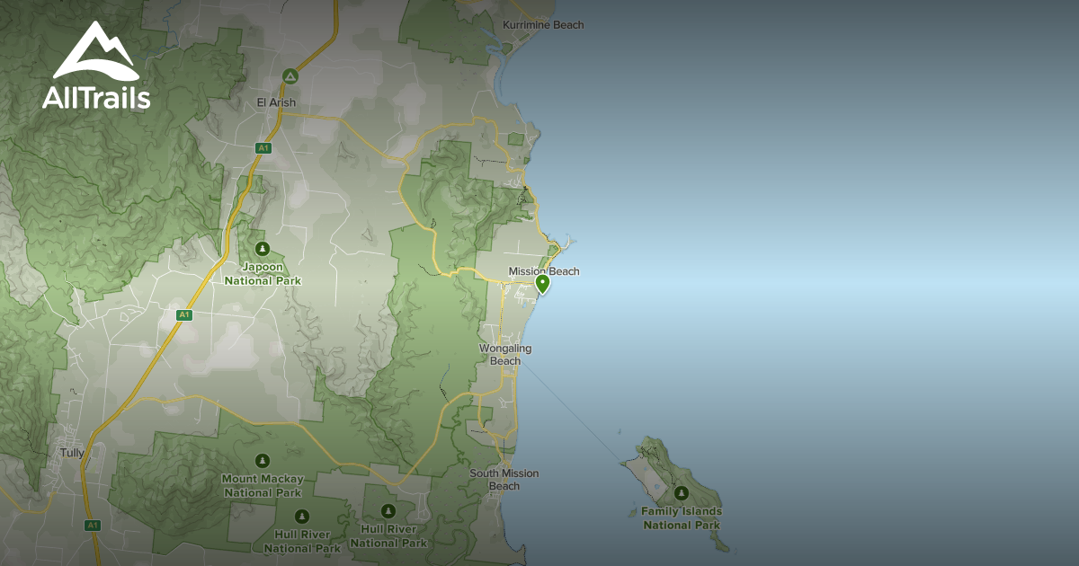Select the green location pin at Mission Beach
1079x566 pixels.
click(x=542, y=284)
